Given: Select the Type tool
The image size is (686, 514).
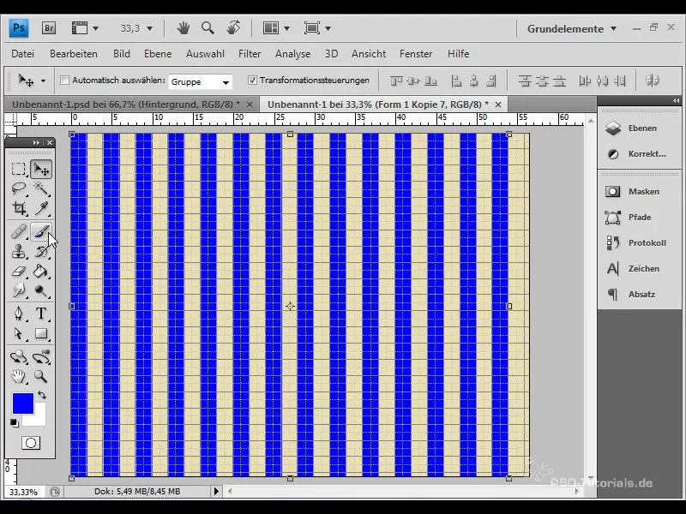Looking at the screenshot, I should pos(41,314).
